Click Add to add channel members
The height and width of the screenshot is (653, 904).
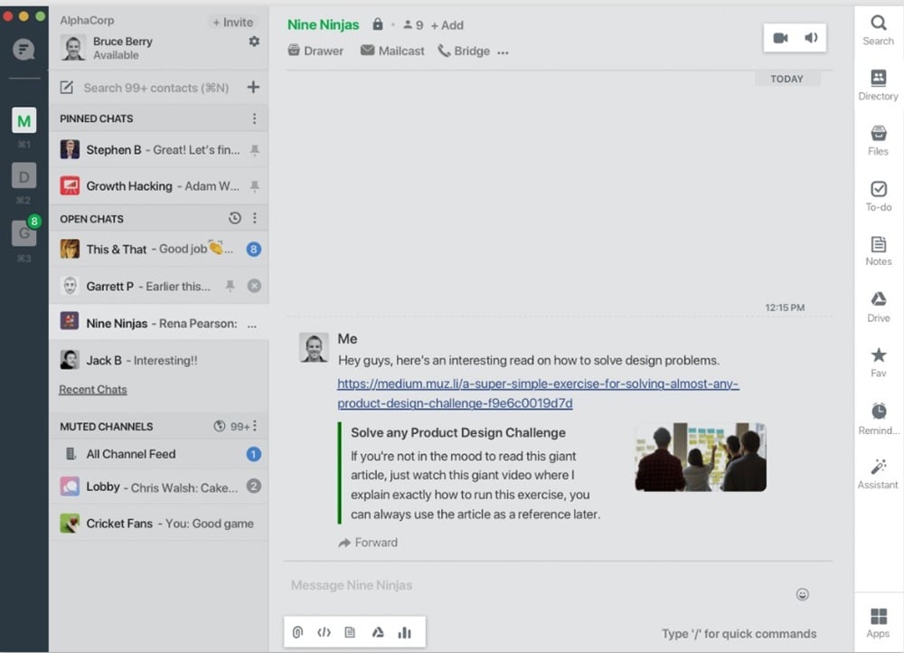[447, 25]
